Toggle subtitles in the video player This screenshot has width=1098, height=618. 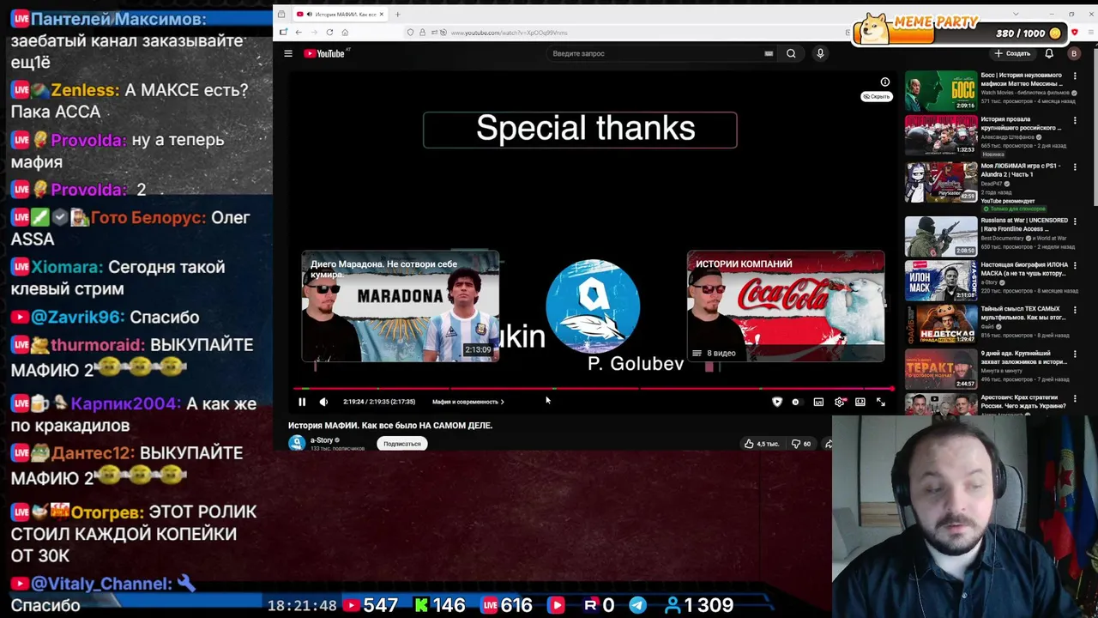point(818,402)
